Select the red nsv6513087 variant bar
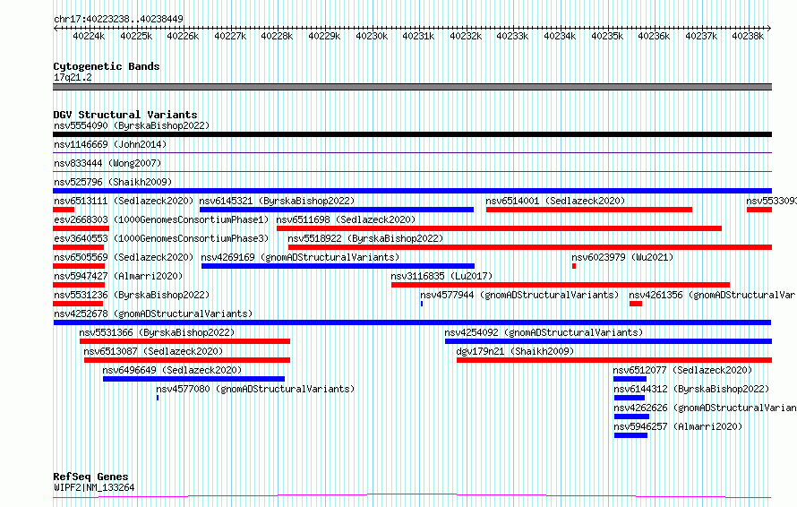This screenshot has height=507, width=797. 187,360
